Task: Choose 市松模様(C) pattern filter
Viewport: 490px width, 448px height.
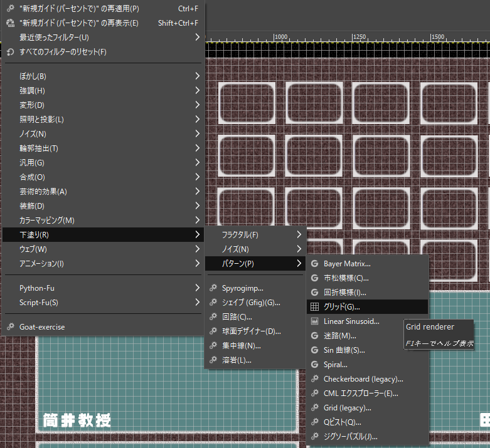Action: pyautogui.click(x=346, y=278)
